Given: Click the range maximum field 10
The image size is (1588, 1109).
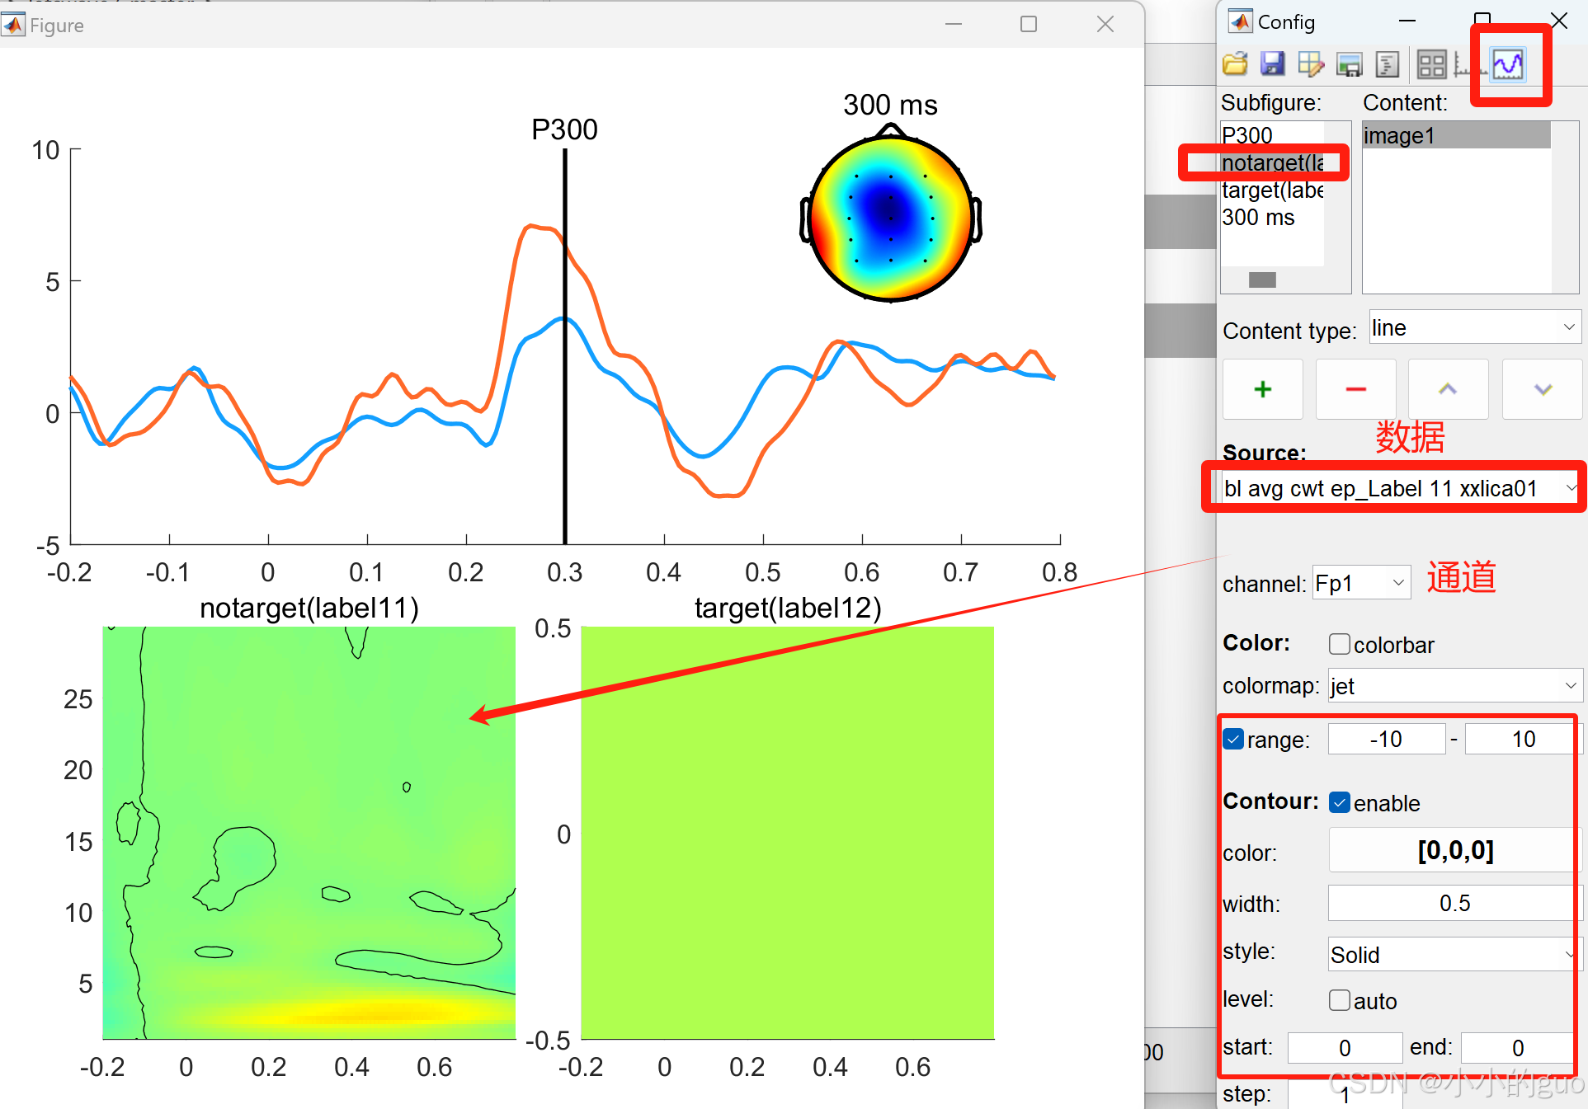Looking at the screenshot, I should coord(1523,739).
